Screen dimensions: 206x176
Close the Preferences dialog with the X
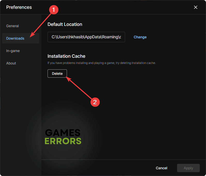coord(196,7)
